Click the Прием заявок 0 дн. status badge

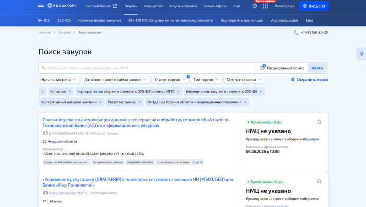tap(264, 122)
